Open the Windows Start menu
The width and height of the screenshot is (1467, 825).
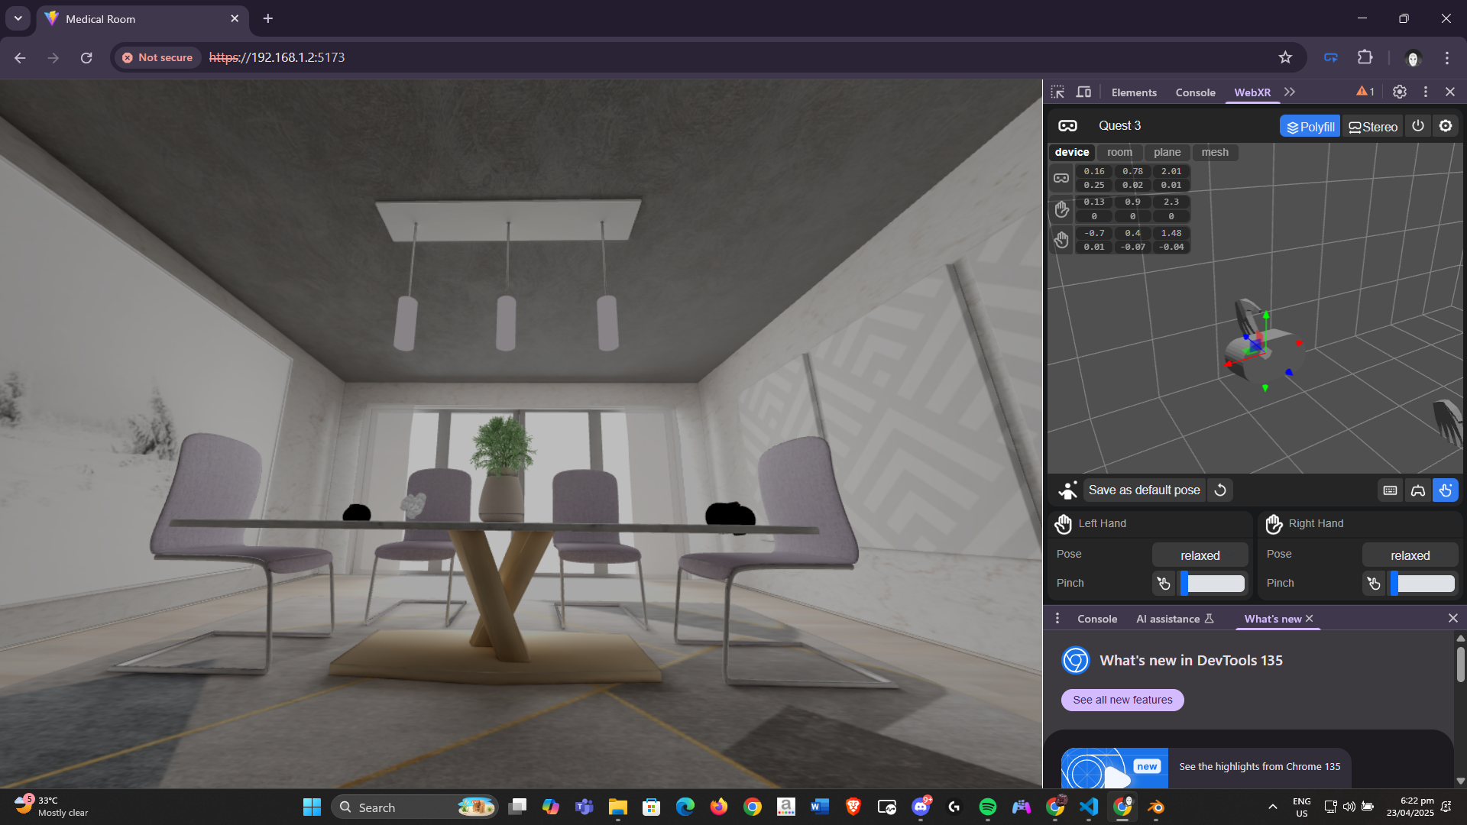pyautogui.click(x=312, y=807)
